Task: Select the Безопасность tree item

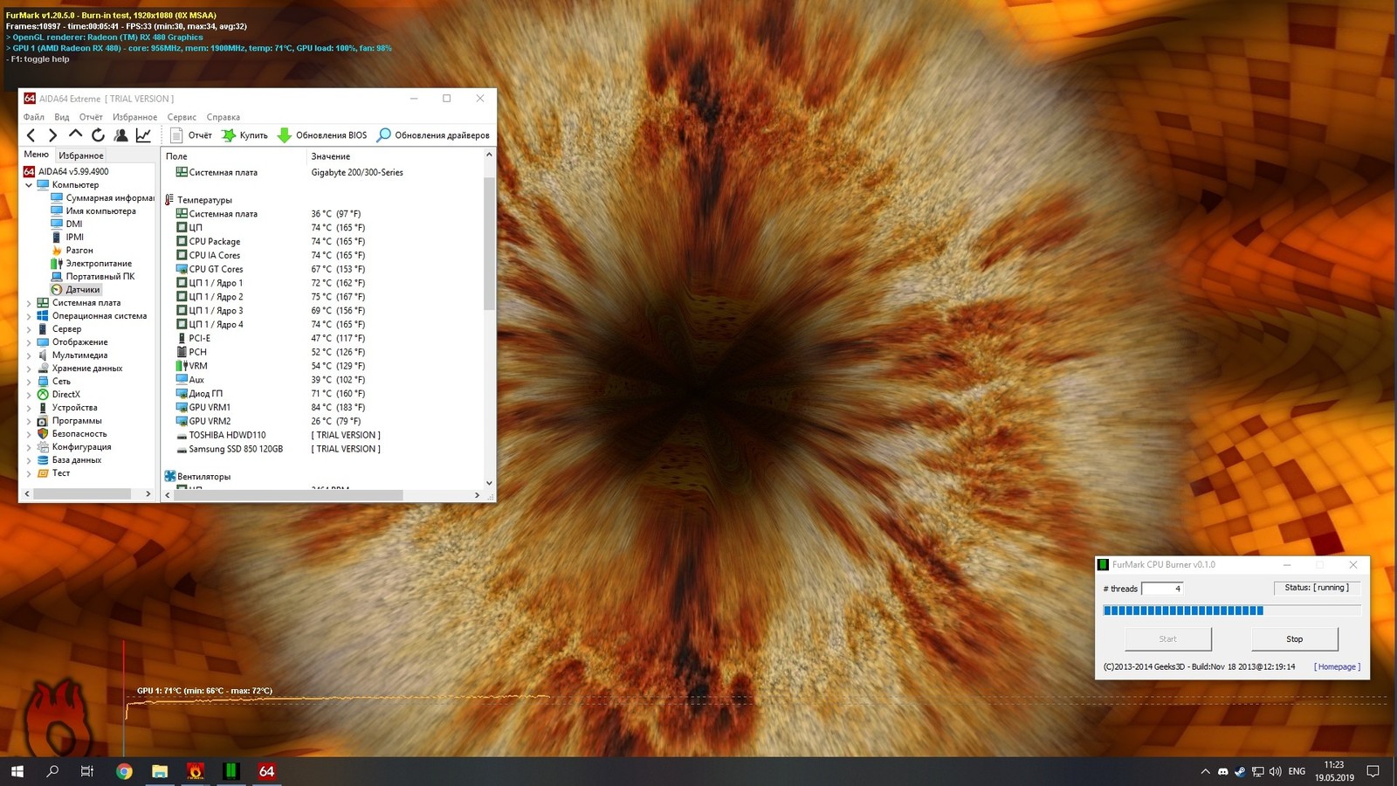Action: (72, 434)
